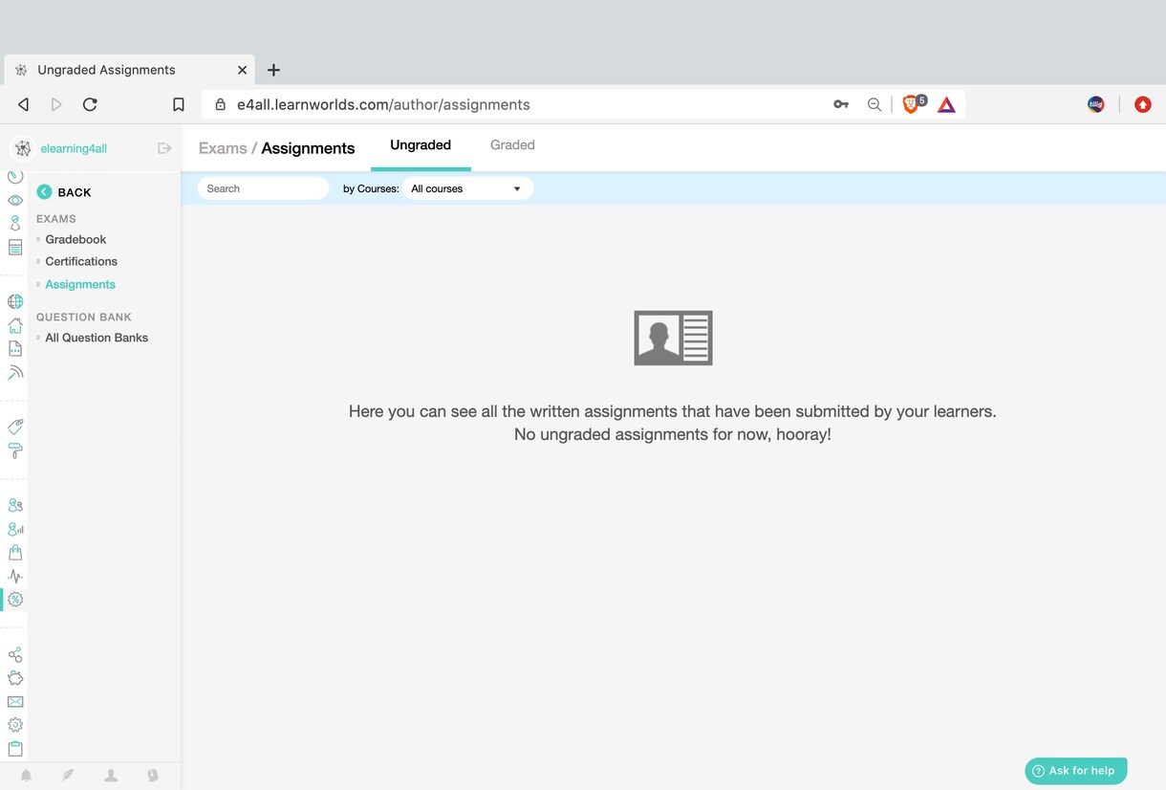Click the Exams breadcrumb link
Screen dimensions: 1166x790
[223, 148]
